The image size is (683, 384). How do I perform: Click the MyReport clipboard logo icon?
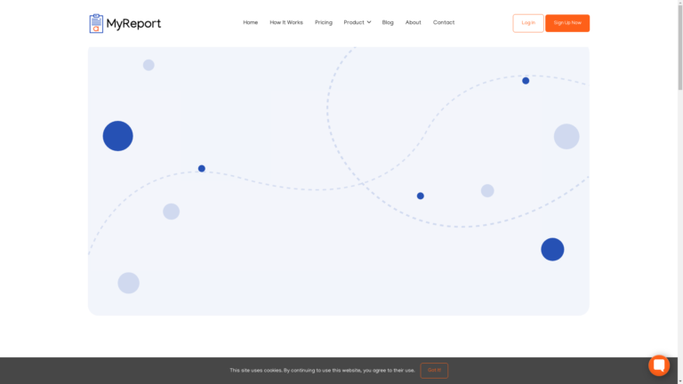click(96, 23)
